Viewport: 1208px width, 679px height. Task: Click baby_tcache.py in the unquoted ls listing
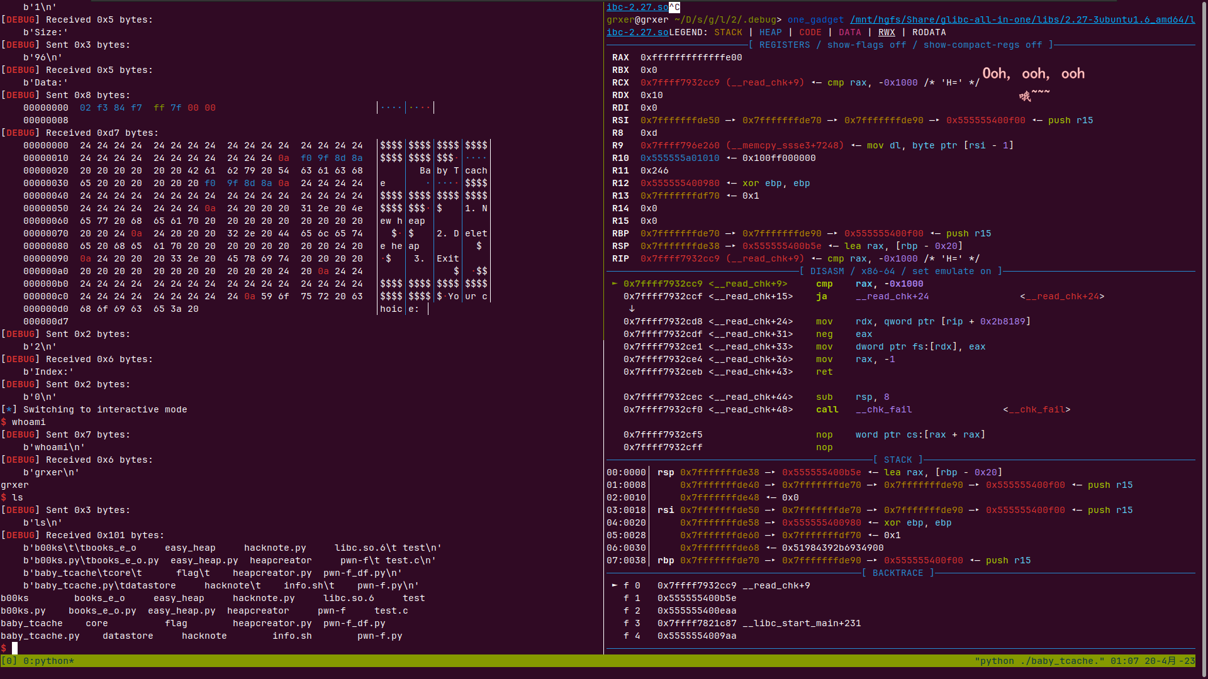point(40,636)
